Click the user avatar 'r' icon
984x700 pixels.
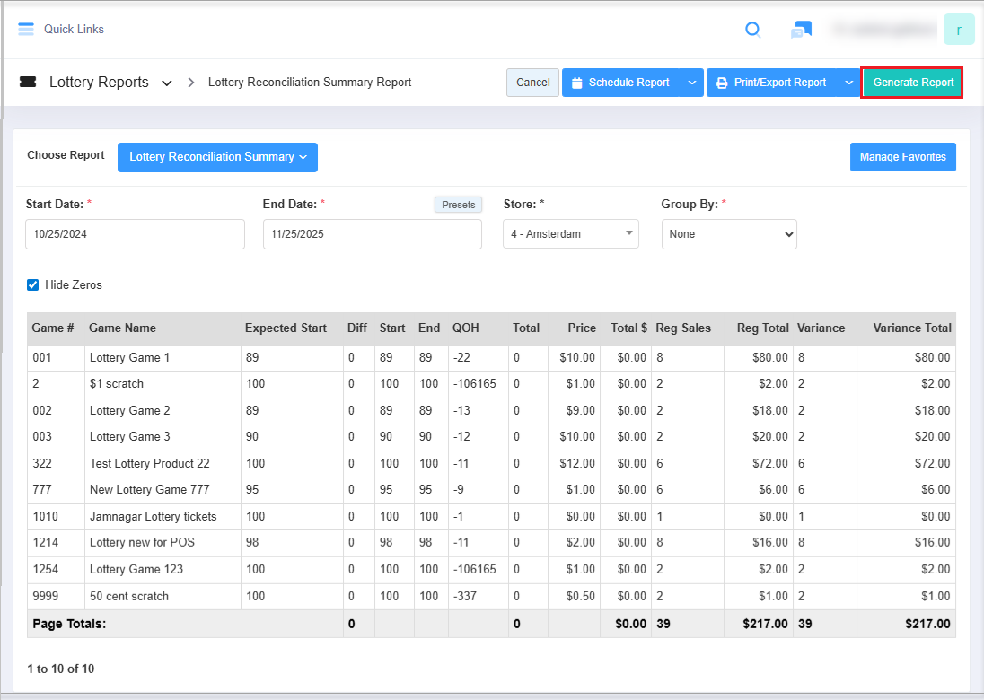pos(959,30)
